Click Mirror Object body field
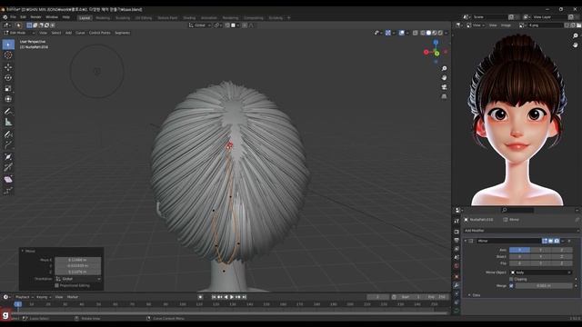 541,272
